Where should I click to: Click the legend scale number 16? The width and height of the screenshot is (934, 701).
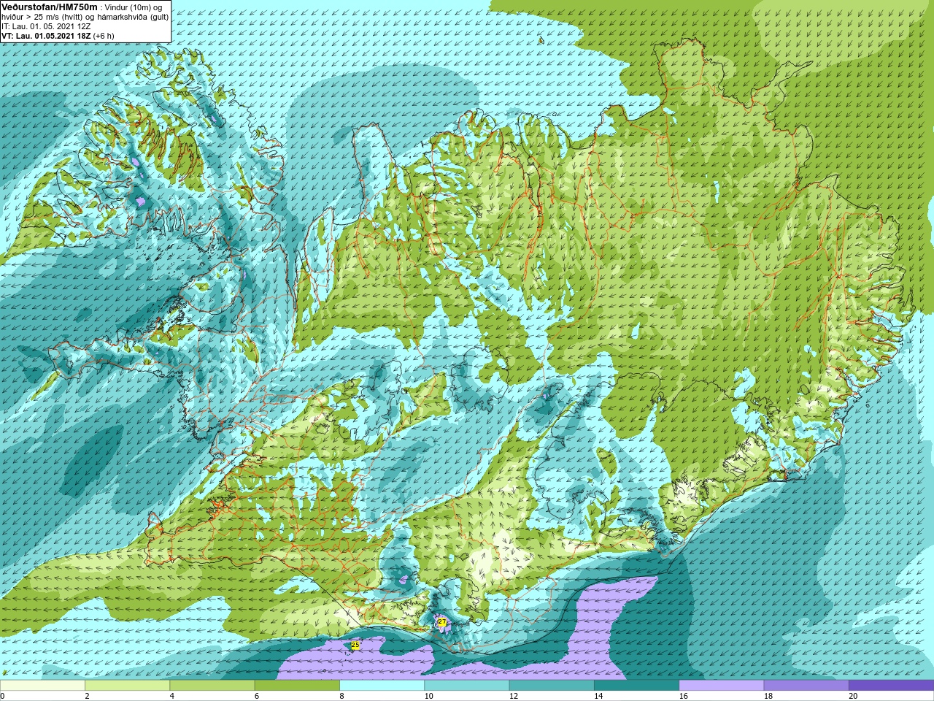coord(683,696)
